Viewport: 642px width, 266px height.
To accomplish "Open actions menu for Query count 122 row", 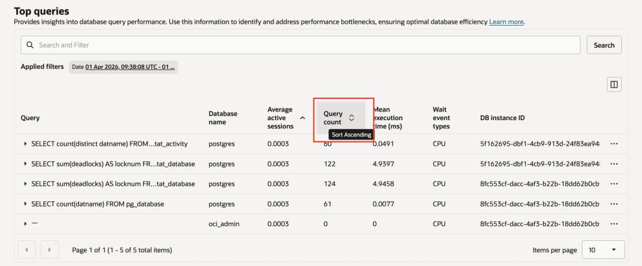I will [614, 164].
